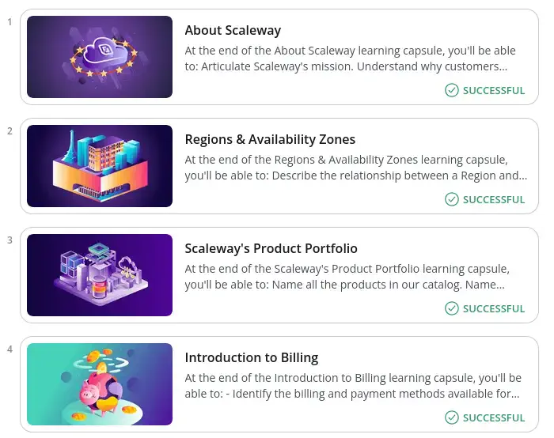
Task: Open the Introduction to Billing piggy bank thumbnail
Action: coord(100,384)
